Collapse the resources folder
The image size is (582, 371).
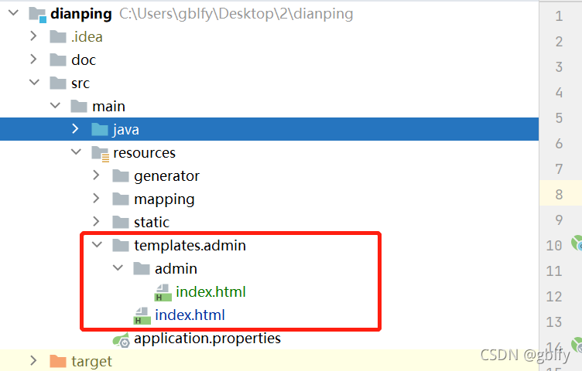[76, 152]
